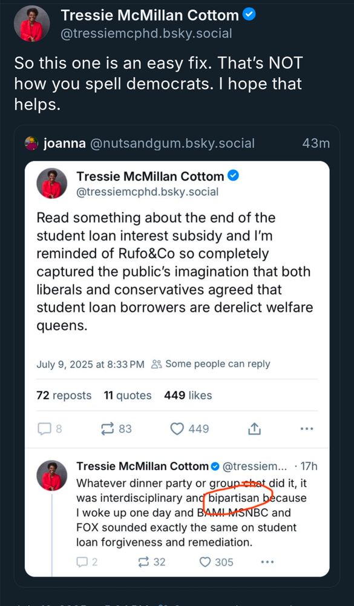Open the quoted screenshot image
This screenshot has width=354, height=606.
tap(177, 368)
